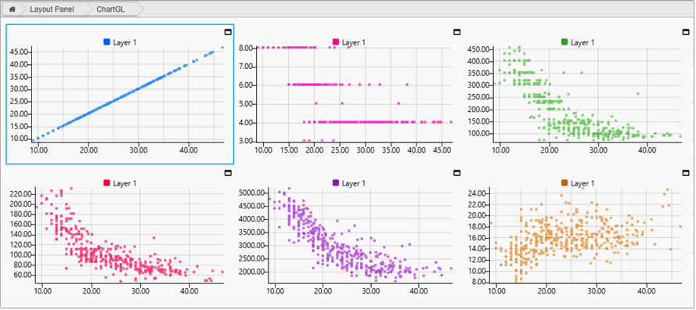This screenshot has height=310, width=696.
Task: Toggle green Layer 1 legend swatch
Action: (x=564, y=42)
